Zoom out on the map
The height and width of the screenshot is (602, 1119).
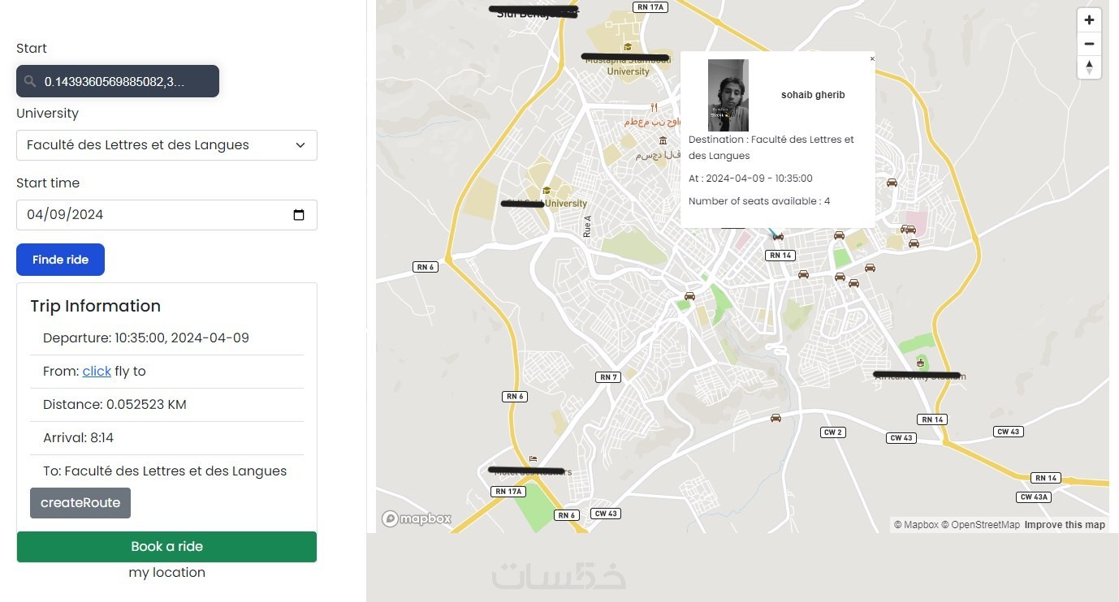point(1089,44)
